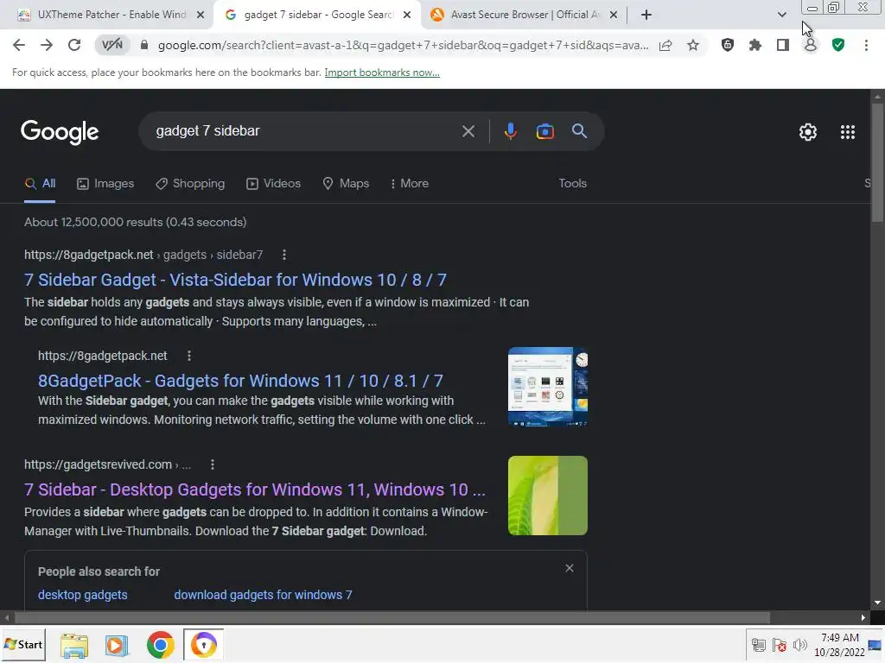Open search Tools
Screen dimensions: 885x663
click(573, 184)
